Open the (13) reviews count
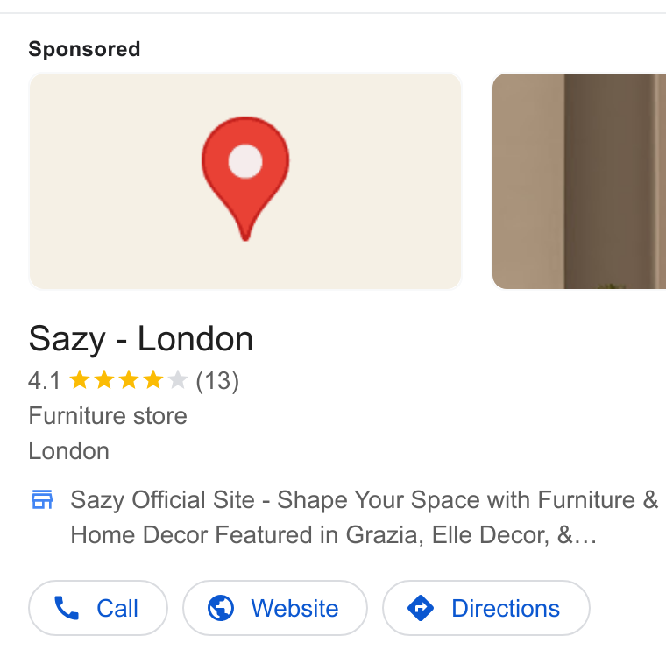Screen dimensions: 666x657 coord(217,380)
